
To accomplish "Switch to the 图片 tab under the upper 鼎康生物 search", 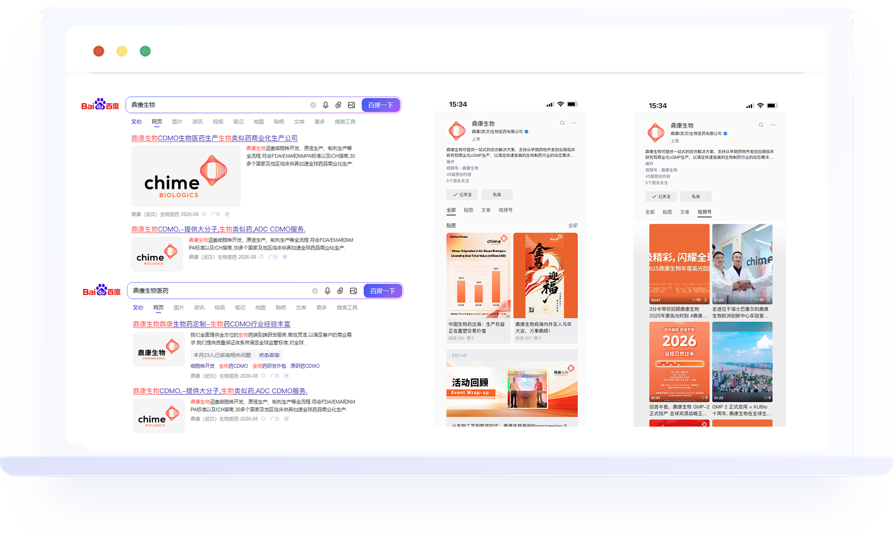I will [177, 122].
